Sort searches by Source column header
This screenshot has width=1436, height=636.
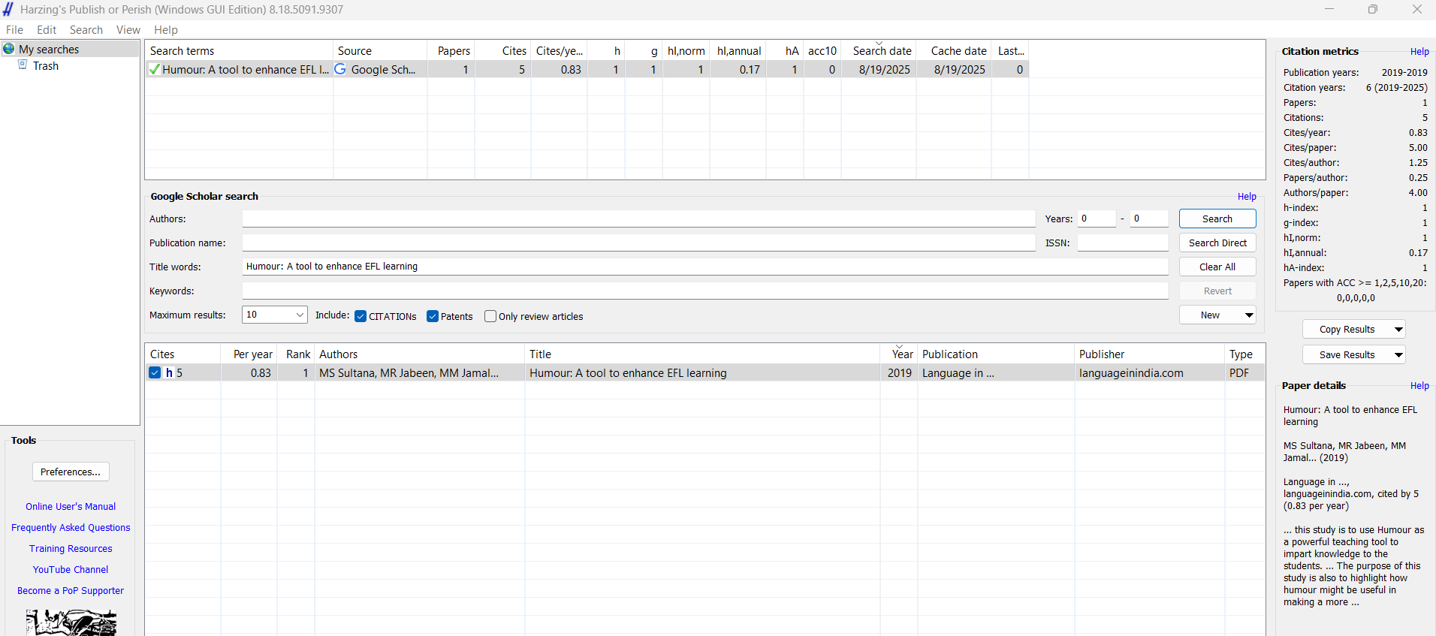(380, 51)
